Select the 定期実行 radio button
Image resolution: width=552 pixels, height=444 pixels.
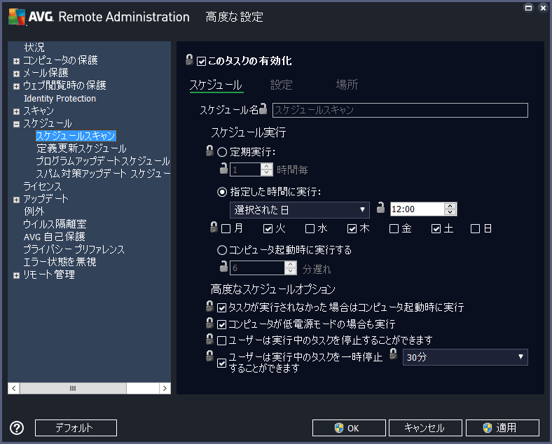[x=222, y=152]
